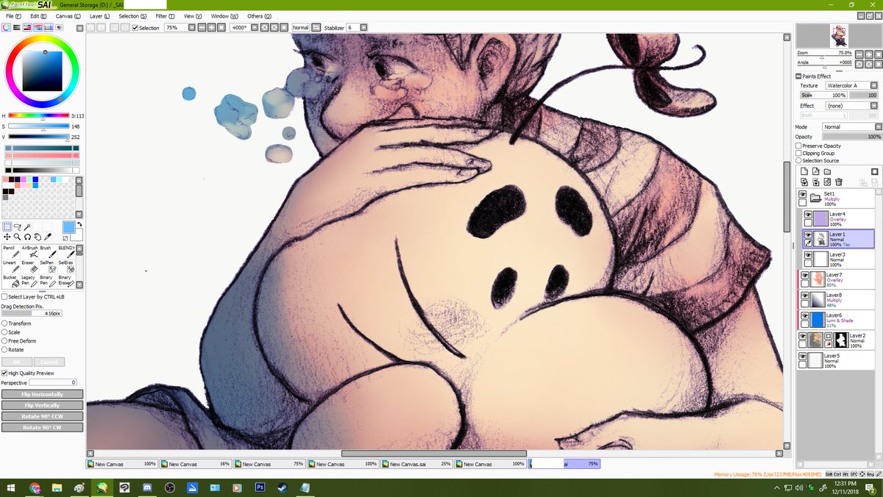Image resolution: width=883 pixels, height=497 pixels.
Task: Choose the Brush tool
Action: click(x=46, y=251)
